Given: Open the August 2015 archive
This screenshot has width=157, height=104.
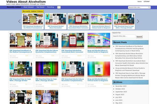Looking at the screenshot, I should coord(120,95).
